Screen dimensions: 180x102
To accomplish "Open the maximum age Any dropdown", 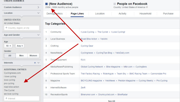I will [20, 46].
